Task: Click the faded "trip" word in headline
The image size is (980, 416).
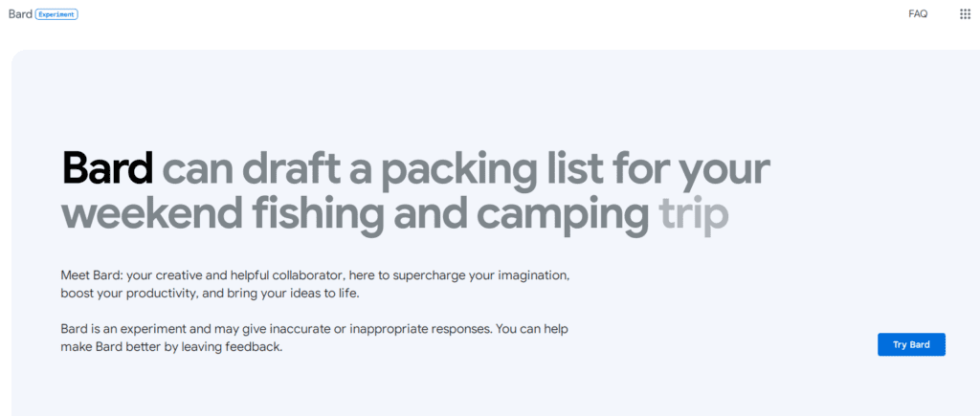Action: [x=694, y=215]
